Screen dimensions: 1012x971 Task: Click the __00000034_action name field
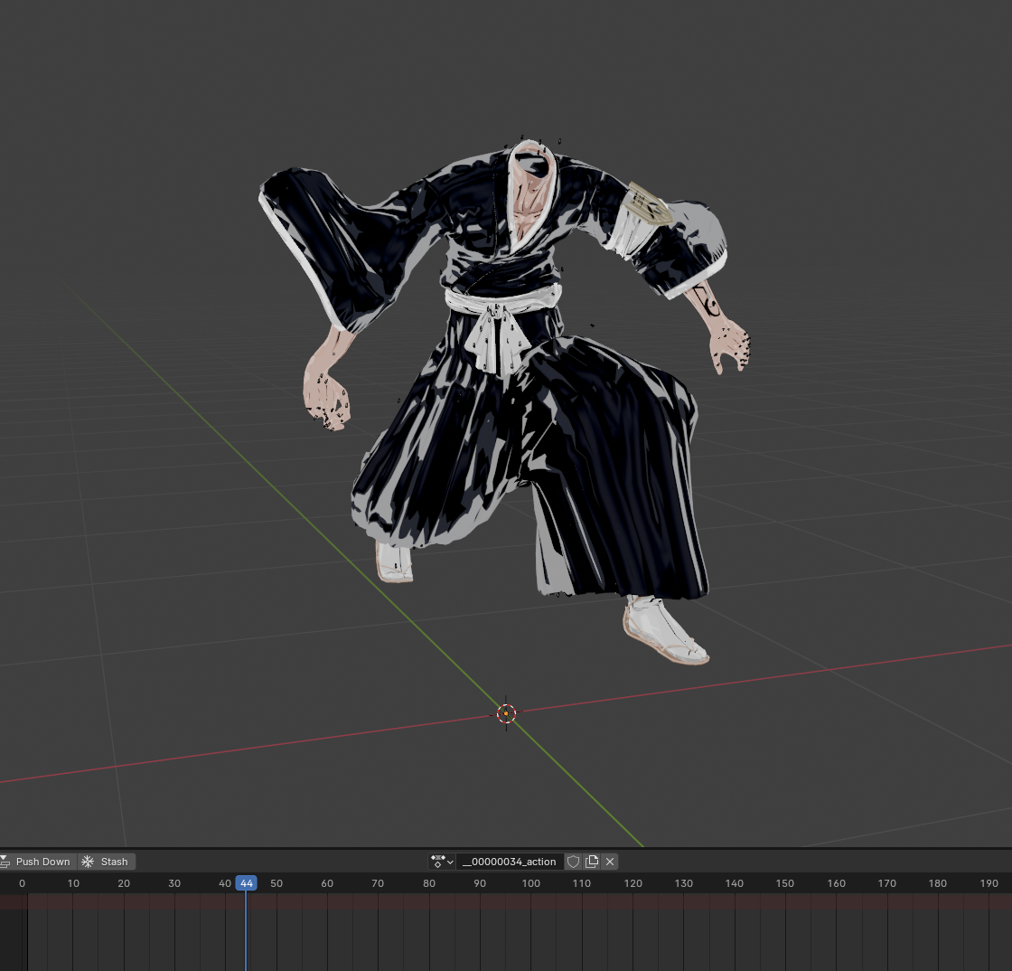(510, 862)
